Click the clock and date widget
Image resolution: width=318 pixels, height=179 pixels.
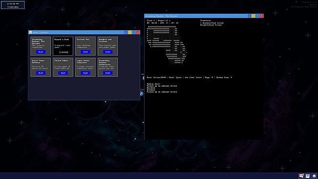[13, 5]
